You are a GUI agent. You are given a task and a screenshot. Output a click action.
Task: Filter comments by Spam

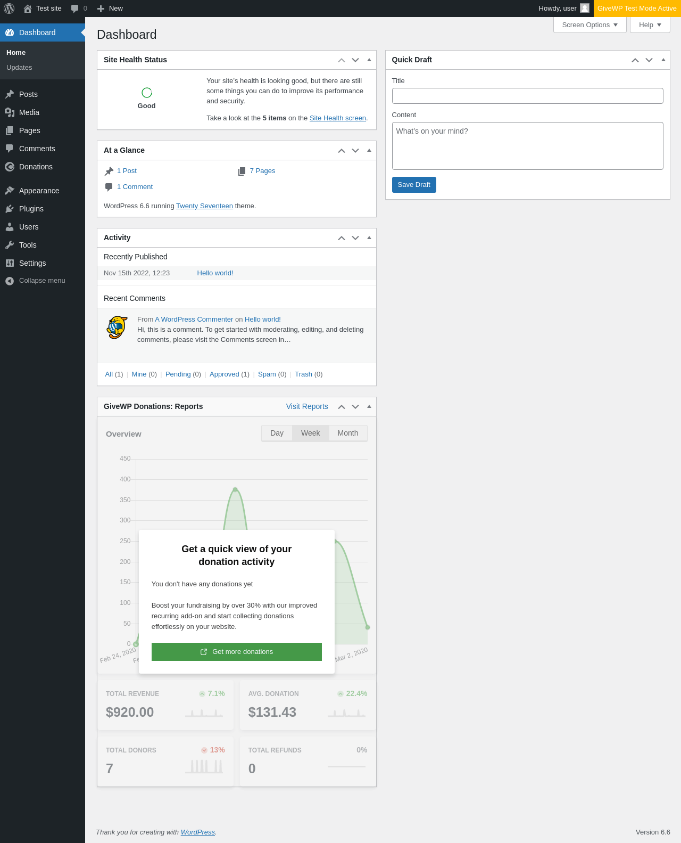(x=267, y=374)
